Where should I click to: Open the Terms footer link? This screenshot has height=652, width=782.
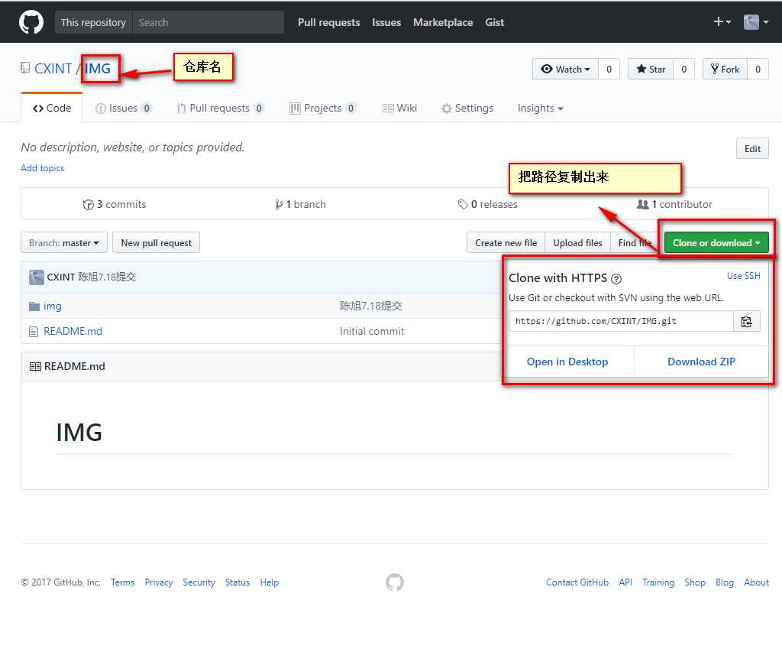click(x=123, y=582)
